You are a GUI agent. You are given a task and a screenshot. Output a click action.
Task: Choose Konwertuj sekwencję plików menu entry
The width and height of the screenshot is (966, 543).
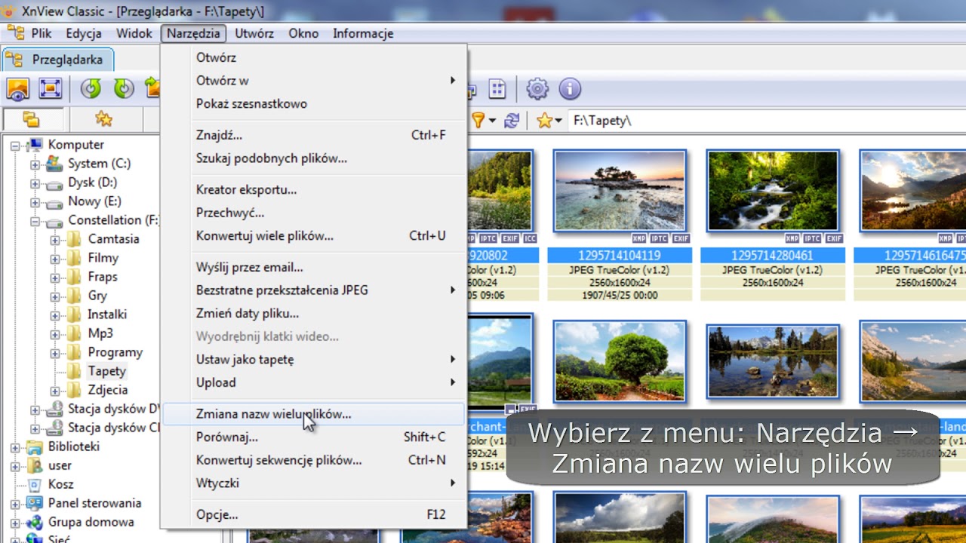pyautogui.click(x=314, y=459)
